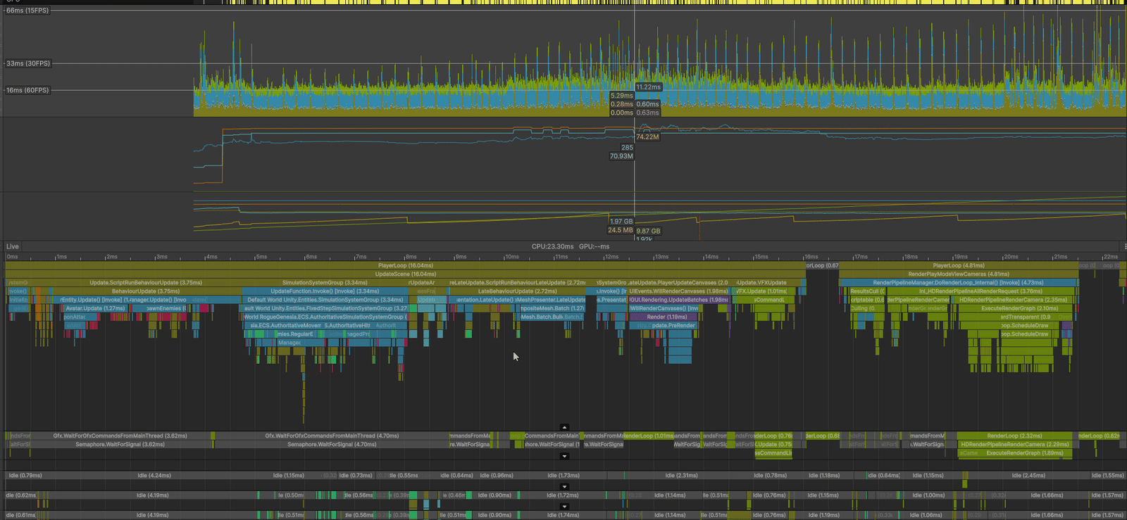Expand the worker thread arrow under Idle (4.24ms) row
Viewport: 1127px width, 520px height.
[x=564, y=486]
